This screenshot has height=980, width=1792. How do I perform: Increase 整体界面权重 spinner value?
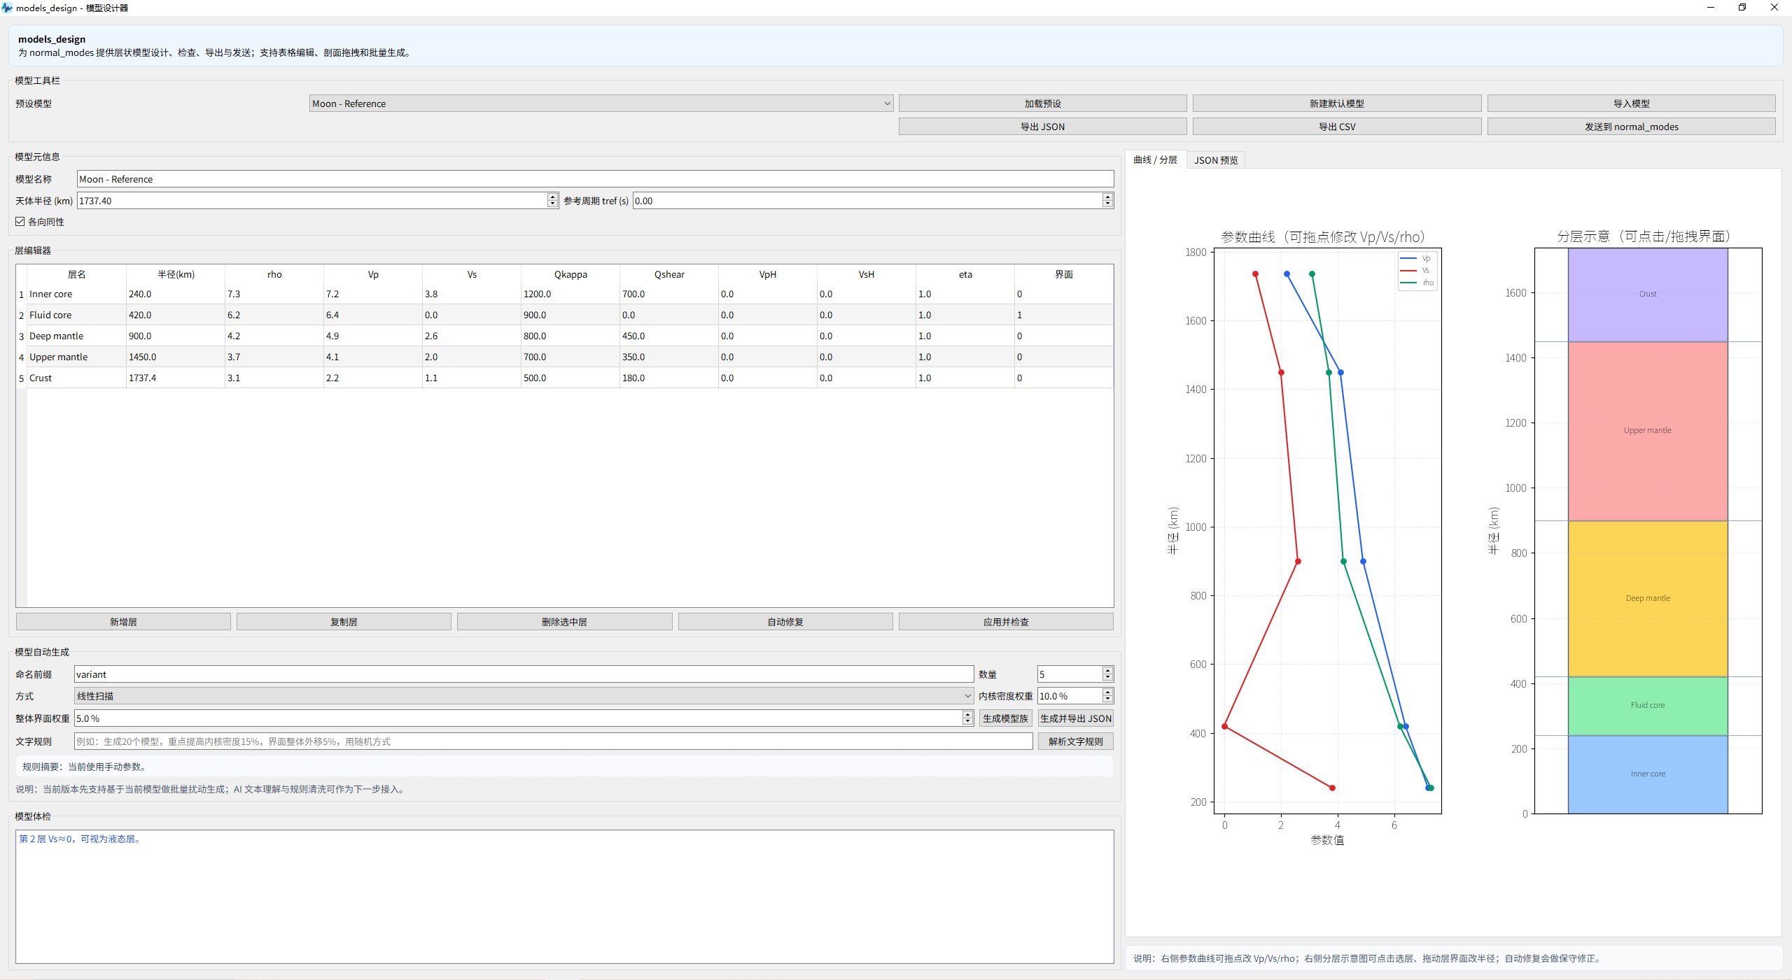pos(967,714)
